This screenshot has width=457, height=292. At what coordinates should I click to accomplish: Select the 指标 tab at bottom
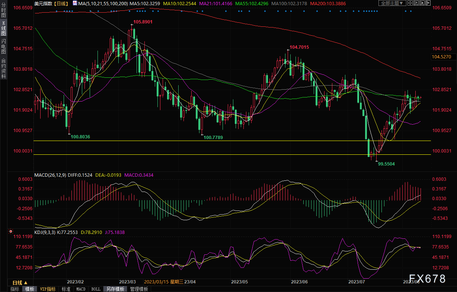pyautogui.click(x=15, y=289)
